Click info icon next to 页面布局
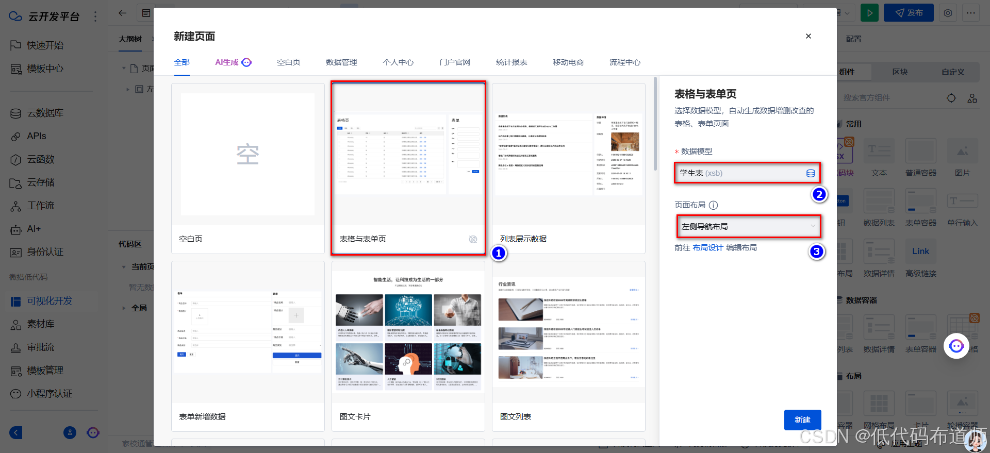The height and width of the screenshot is (453, 990). tap(714, 205)
